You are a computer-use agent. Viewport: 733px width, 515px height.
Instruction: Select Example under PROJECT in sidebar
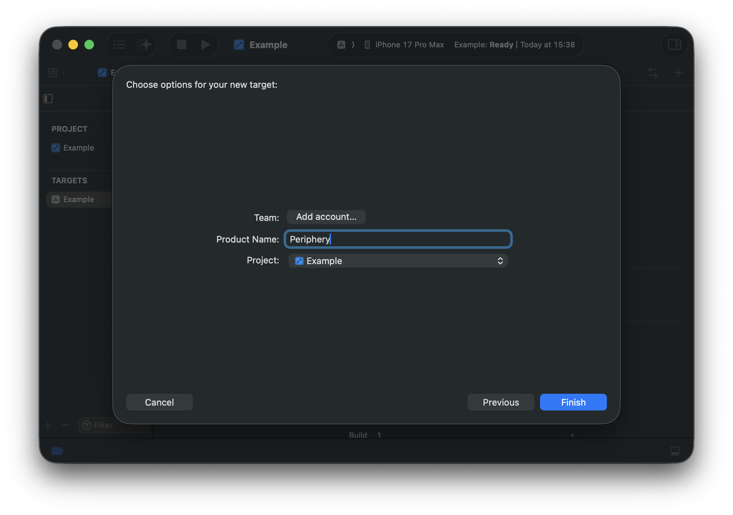(78, 148)
